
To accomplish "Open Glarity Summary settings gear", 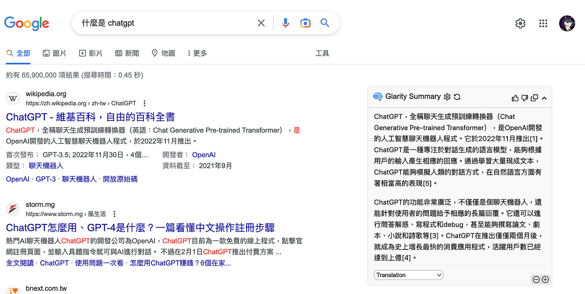I will tap(447, 97).
